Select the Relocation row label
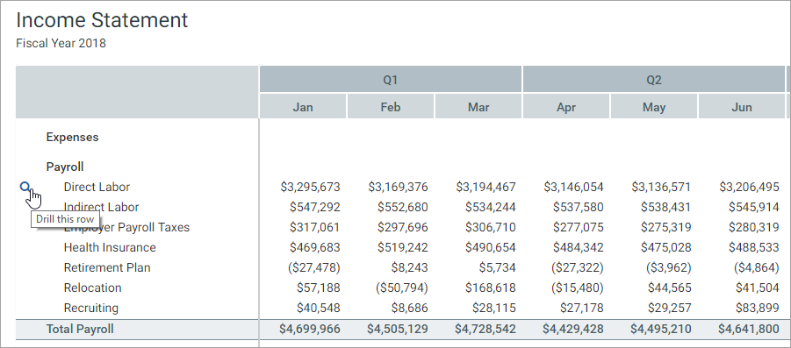 [92, 288]
